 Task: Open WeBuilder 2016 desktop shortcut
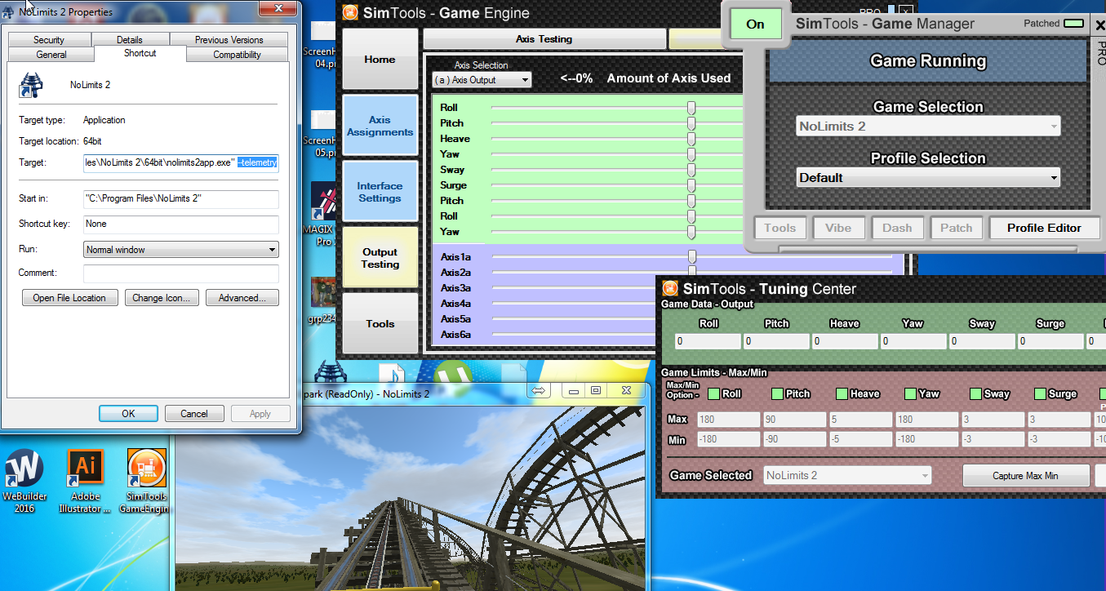point(24,481)
